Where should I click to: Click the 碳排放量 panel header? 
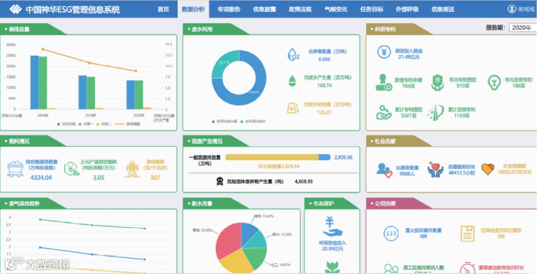click(33, 29)
